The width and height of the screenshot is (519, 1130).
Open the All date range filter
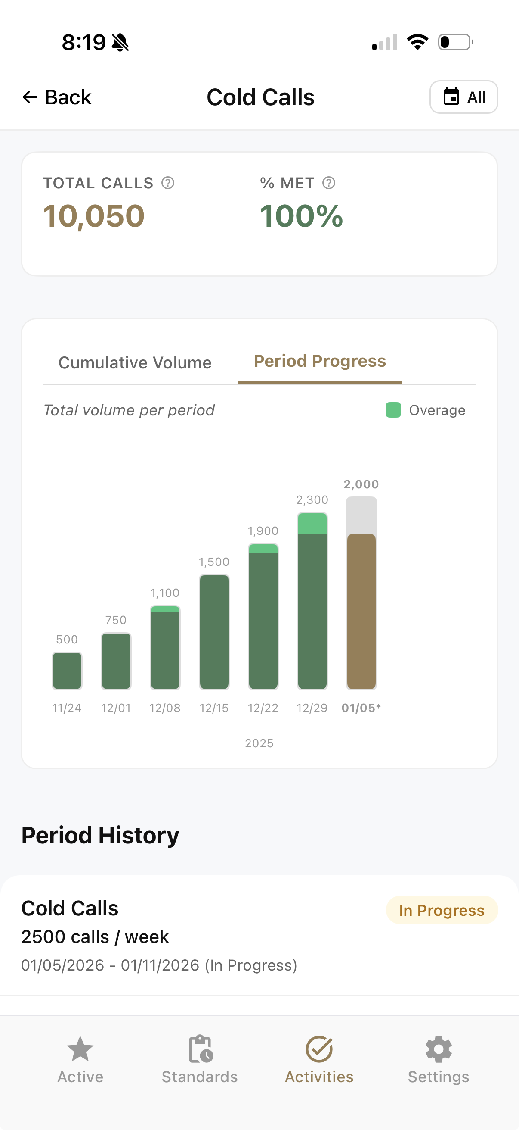pos(464,97)
